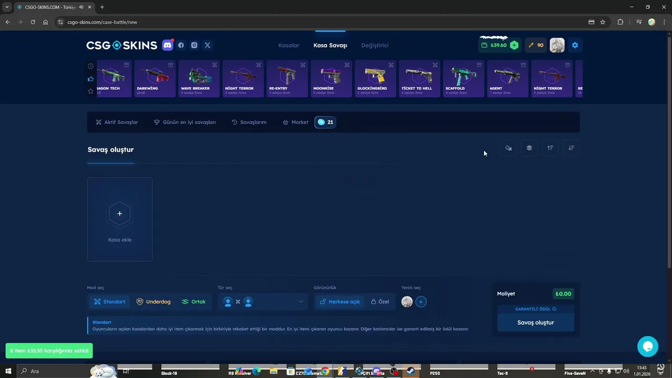Viewport: 672px width, 378px height.
Task: Open the chat support bubble
Action: [x=648, y=346]
